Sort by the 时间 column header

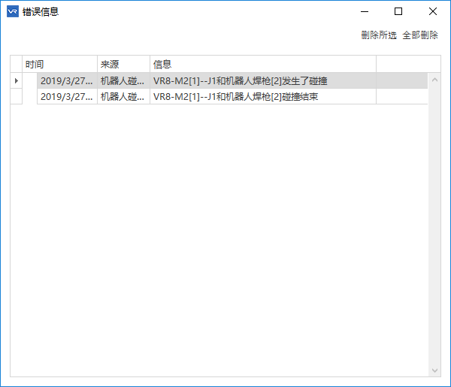click(x=60, y=64)
